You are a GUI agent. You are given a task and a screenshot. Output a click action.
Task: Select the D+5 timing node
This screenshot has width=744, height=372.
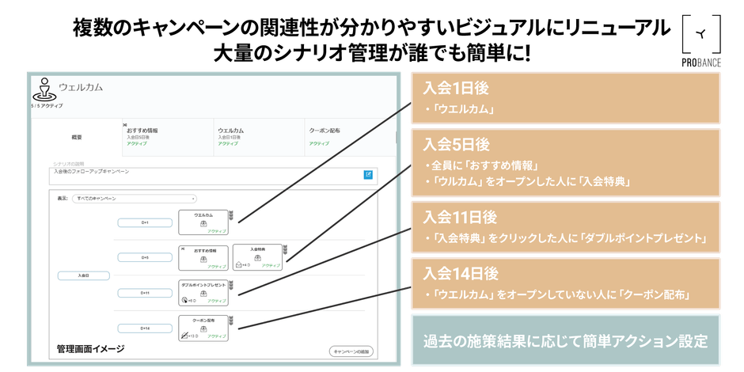coord(145,258)
